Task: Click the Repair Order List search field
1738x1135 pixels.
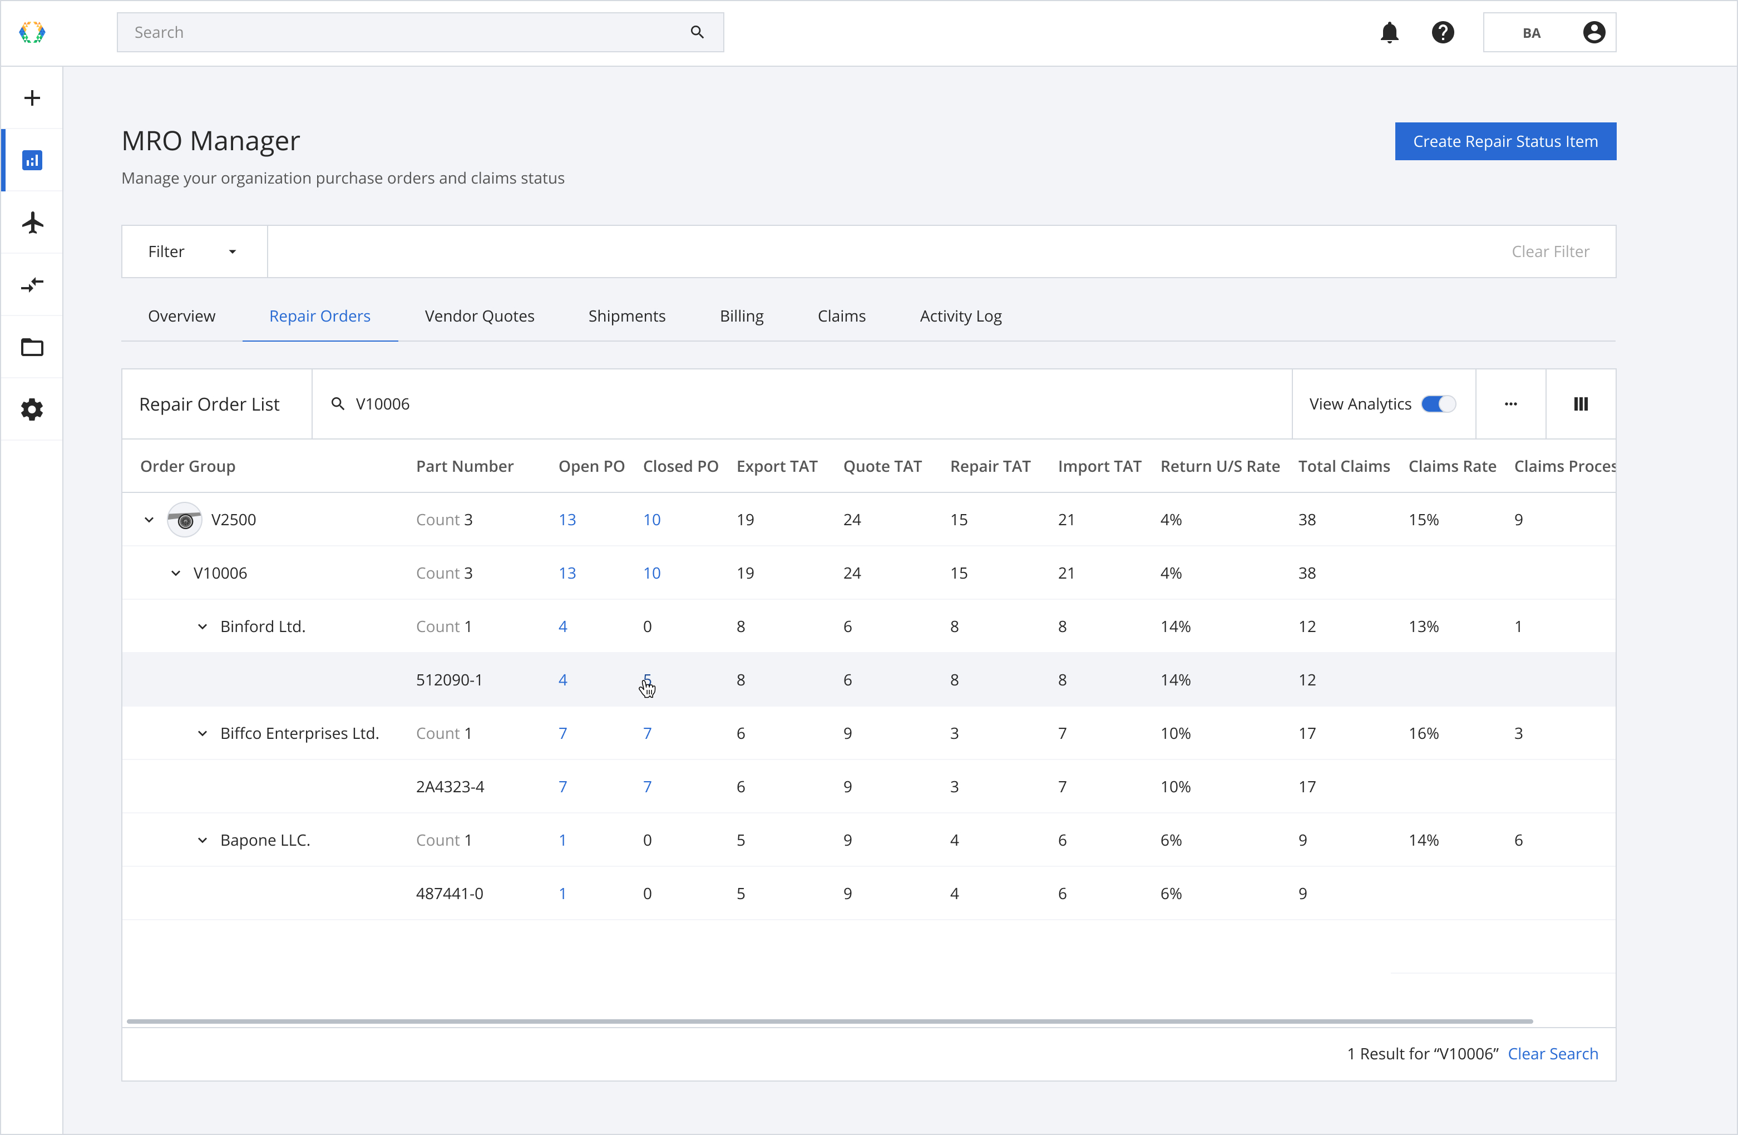Action: (802, 404)
